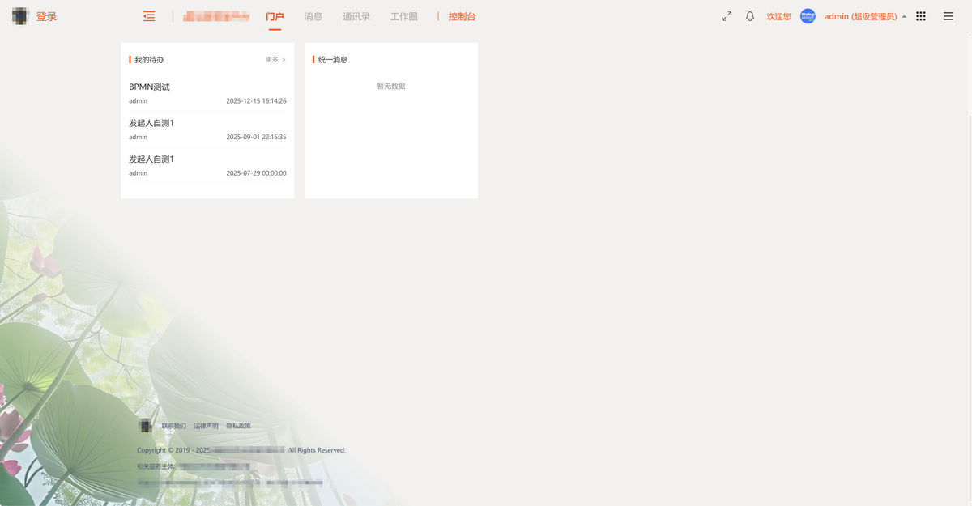Viewport: 972px width, 506px height.
Task: Click the 欢迎您 greeting text
Action: 778,16
